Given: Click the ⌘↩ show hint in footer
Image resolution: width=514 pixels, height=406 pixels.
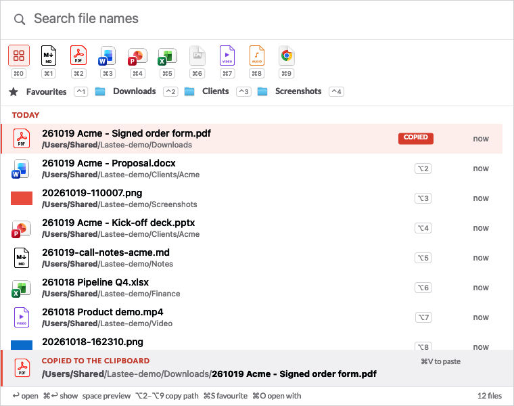Looking at the screenshot, I should (61, 396).
